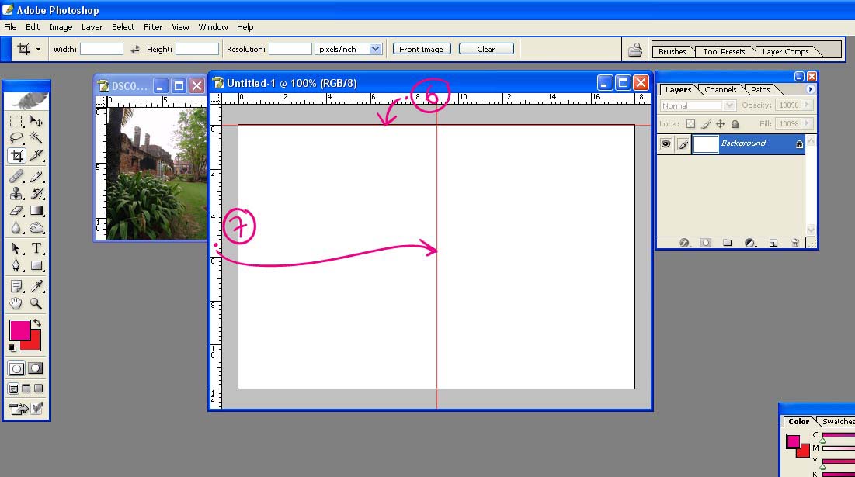This screenshot has height=477, width=855.
Task: Select the Zoom magnifier tool
Action: tap(36, 304)
